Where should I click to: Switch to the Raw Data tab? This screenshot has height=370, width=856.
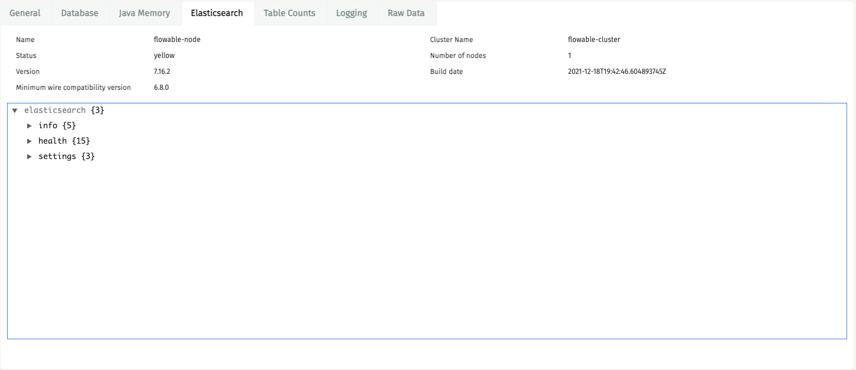406,12
